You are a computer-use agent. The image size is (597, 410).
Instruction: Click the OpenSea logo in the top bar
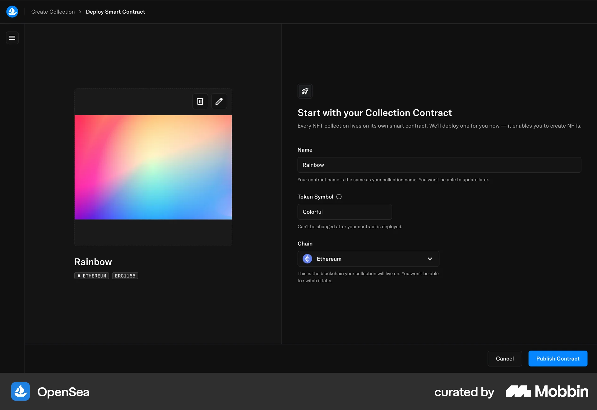coord(12,11)
